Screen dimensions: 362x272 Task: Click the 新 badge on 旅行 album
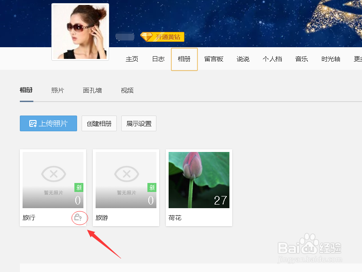coord(79,187)
